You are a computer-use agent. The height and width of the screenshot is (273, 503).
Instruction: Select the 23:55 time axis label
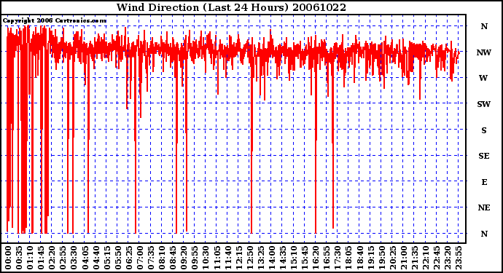click(x=459, y=257)
